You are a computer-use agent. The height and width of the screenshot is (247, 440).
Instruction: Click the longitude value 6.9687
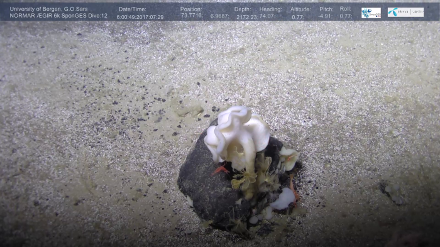[x=219, y=16]
